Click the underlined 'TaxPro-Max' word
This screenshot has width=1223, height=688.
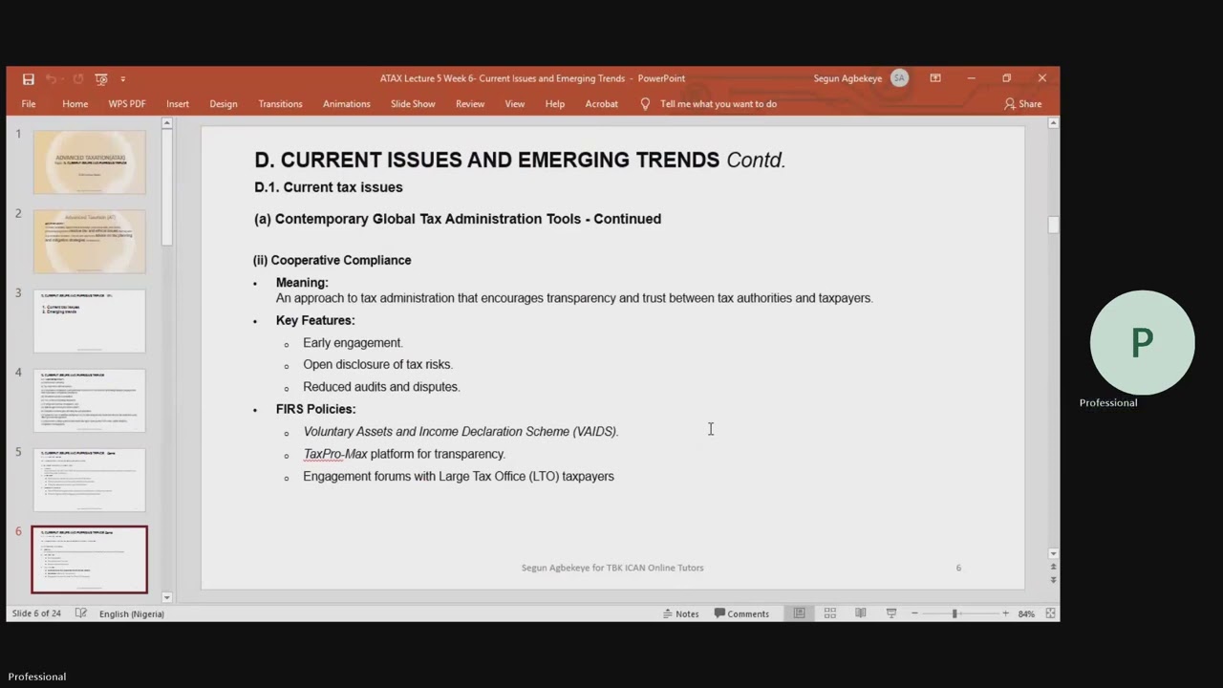point(335,454)
